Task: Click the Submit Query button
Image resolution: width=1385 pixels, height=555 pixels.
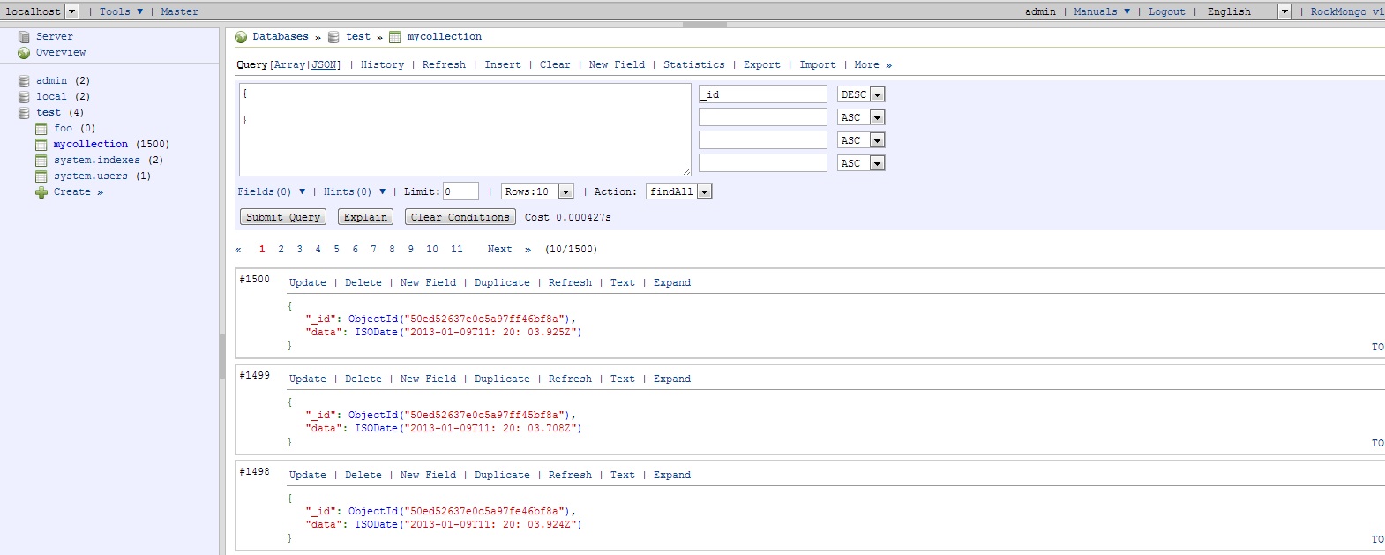Action: click(283, 217)
